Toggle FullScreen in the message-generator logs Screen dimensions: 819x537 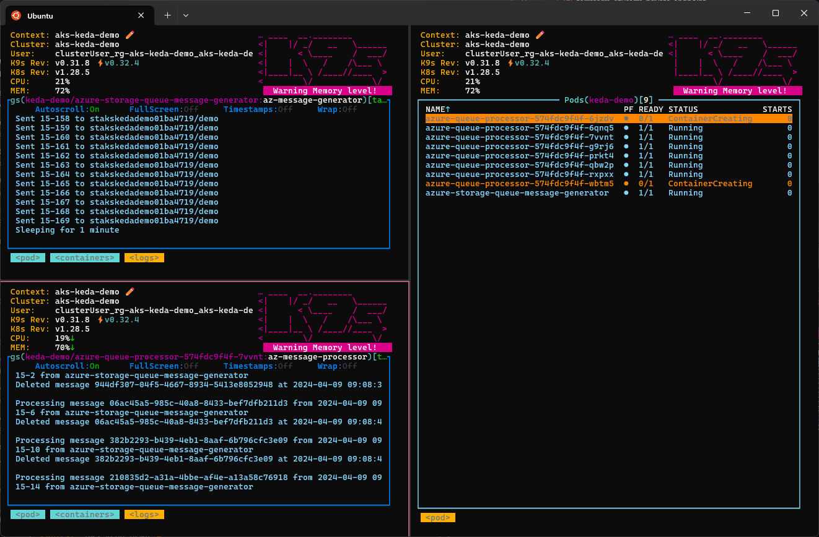164,110
